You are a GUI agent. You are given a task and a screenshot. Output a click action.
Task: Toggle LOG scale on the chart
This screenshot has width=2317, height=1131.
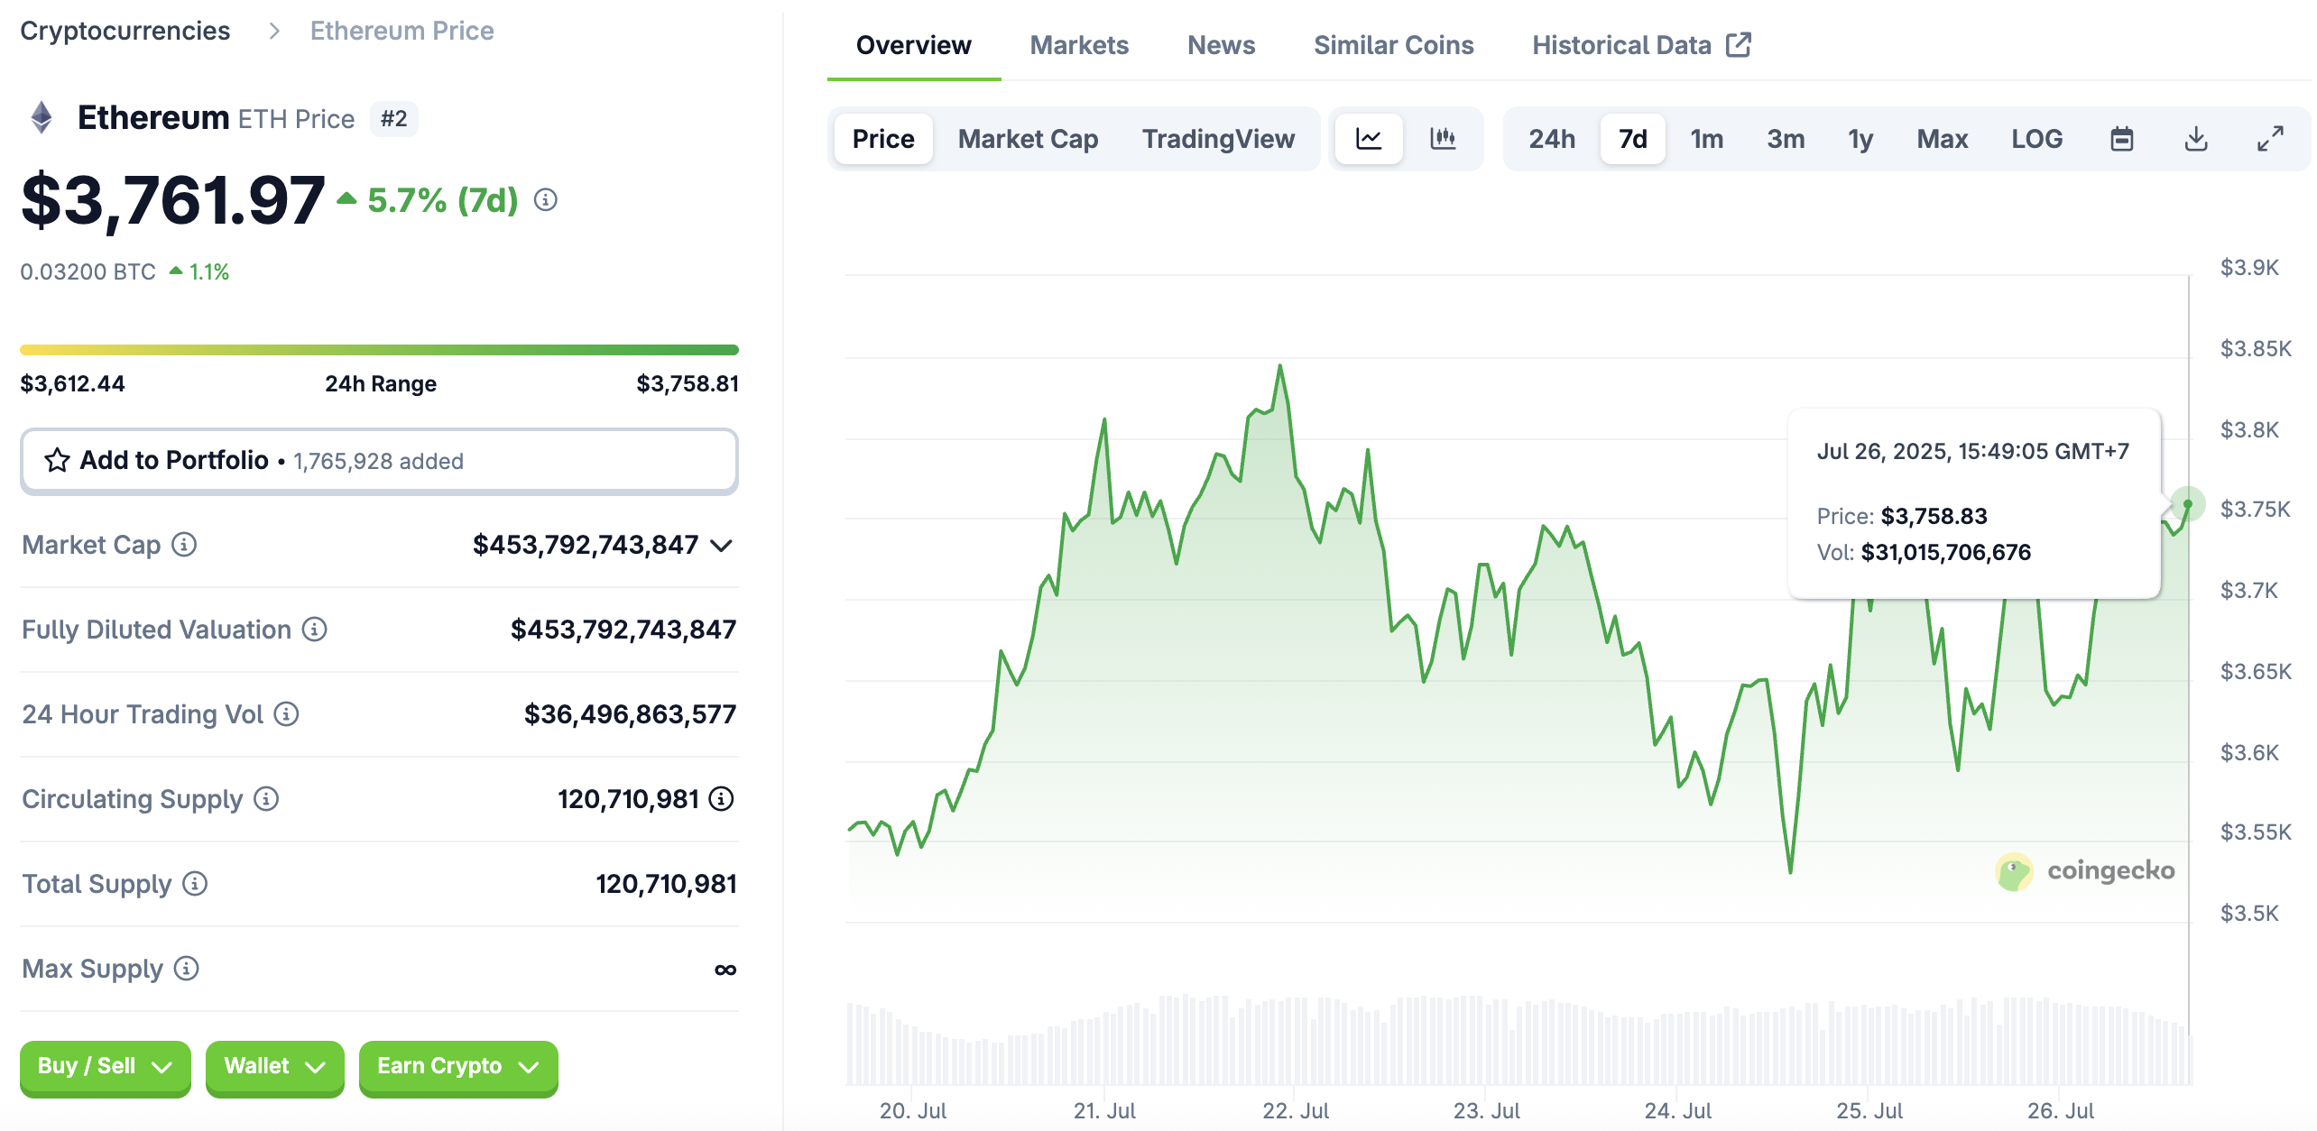tap(2036, 139)
